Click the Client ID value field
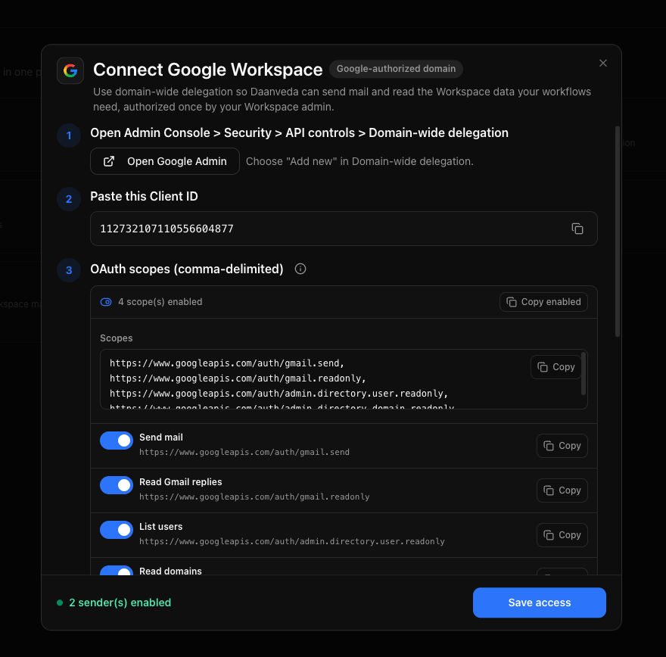 [344, 229]
